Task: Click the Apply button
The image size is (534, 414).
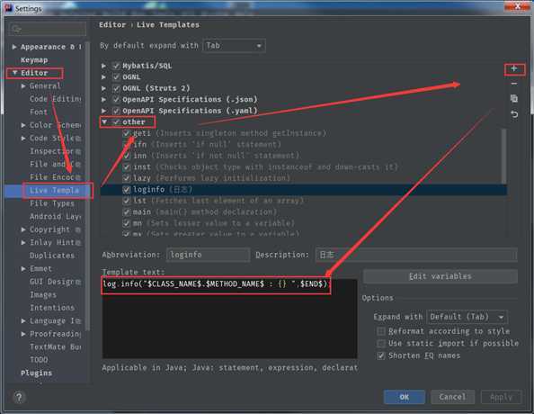Action: [x=501, y=397]
